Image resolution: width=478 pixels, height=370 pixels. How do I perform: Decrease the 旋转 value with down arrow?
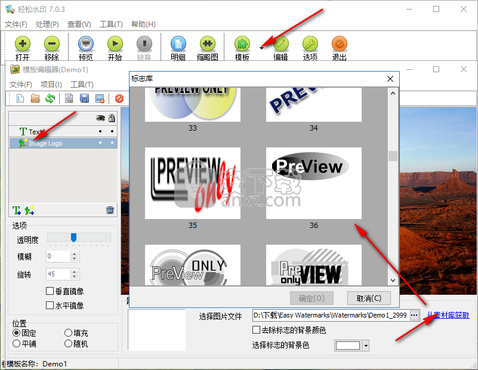pos(74,276)
